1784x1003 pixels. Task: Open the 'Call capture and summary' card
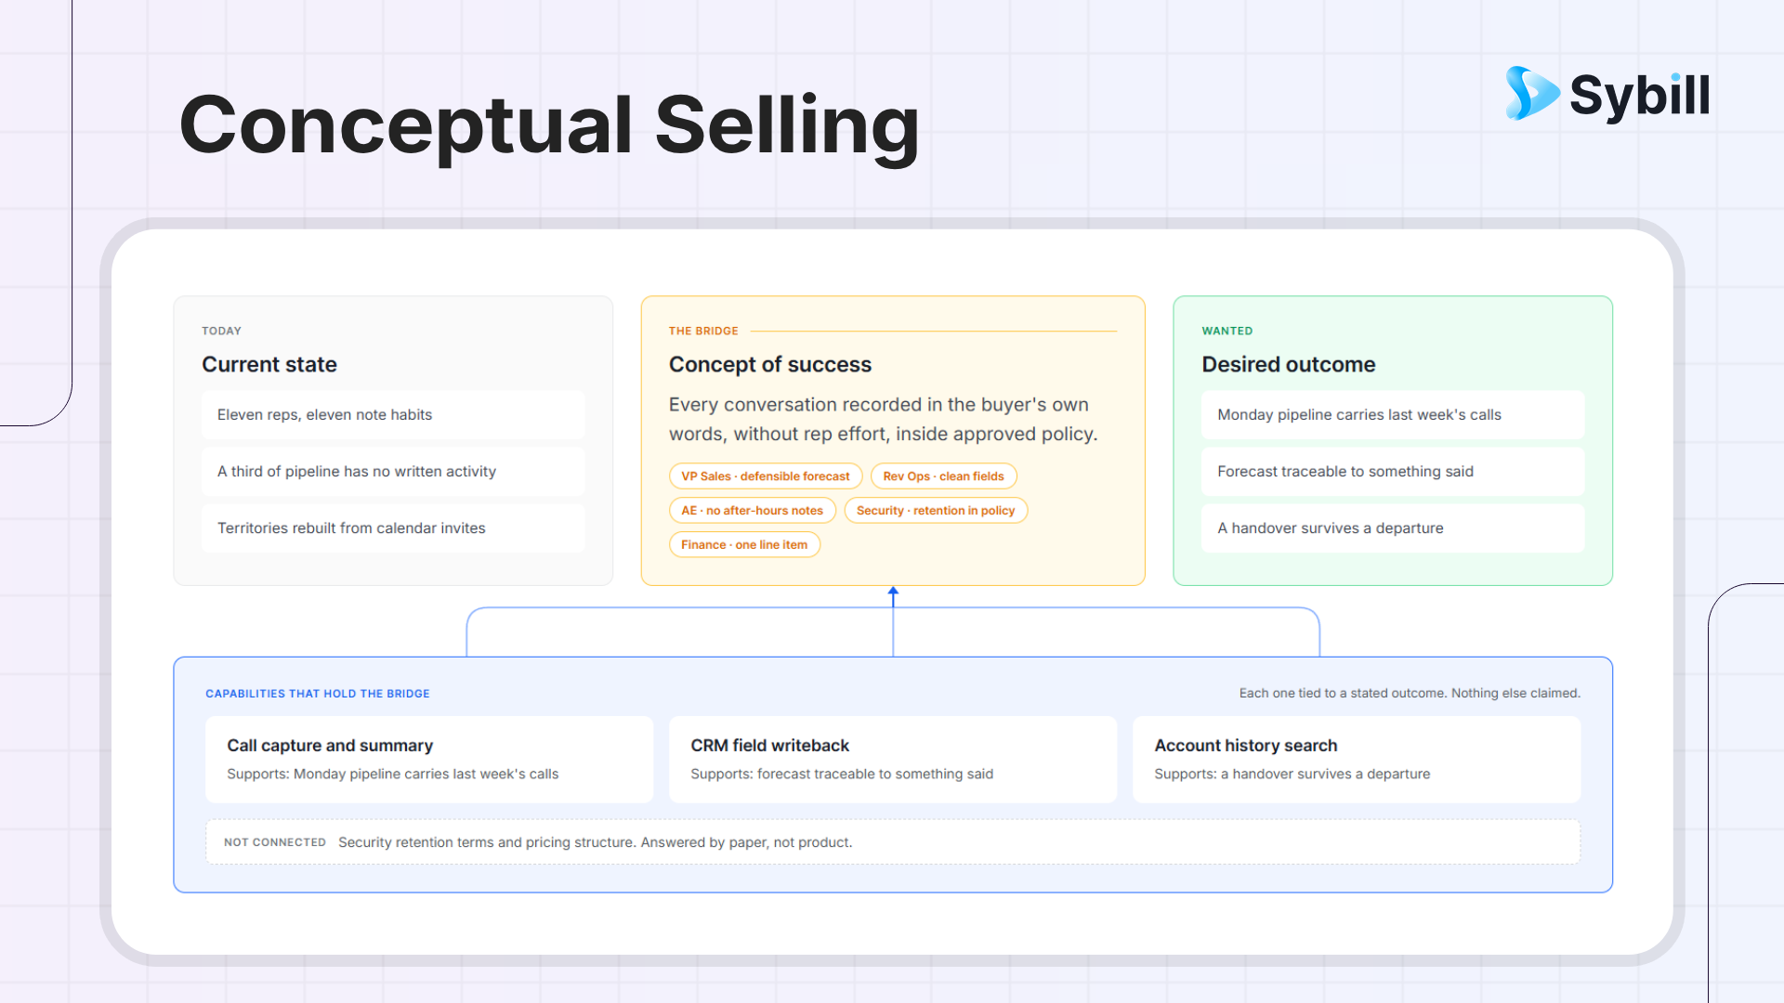click(x=429, y=760)
